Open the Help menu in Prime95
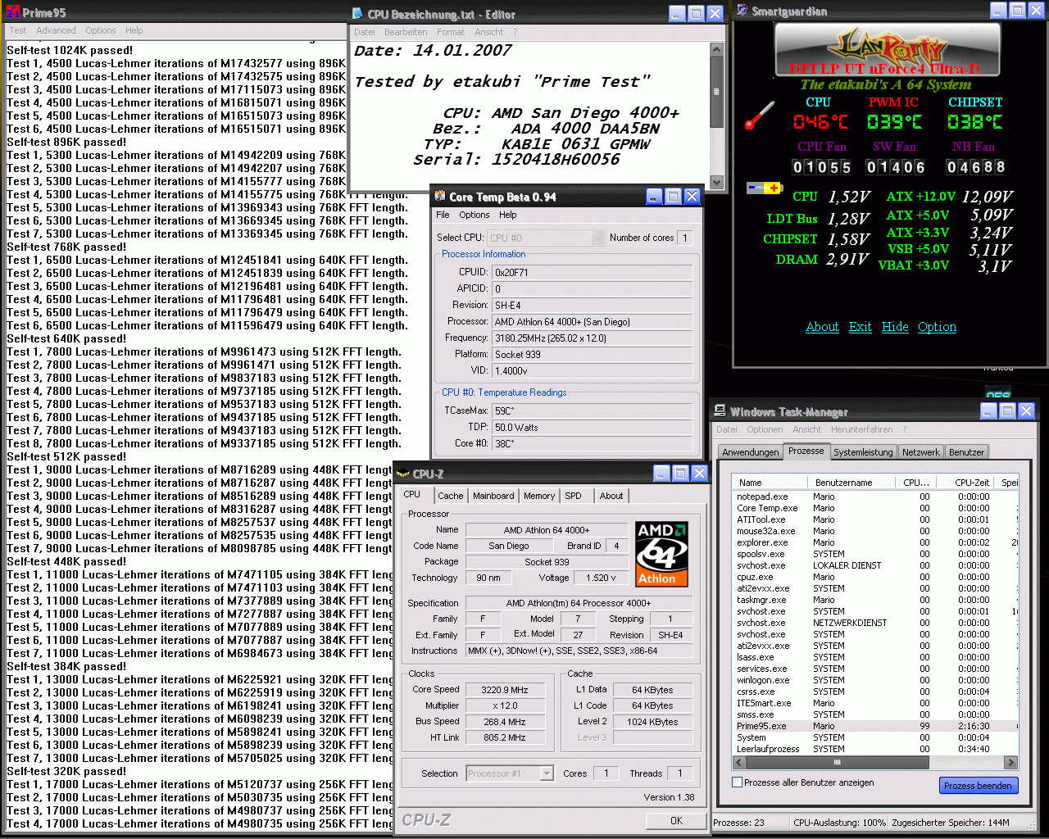Image resolution: width=1049 pixels, height=839 pixels. (x=134, y=30)
